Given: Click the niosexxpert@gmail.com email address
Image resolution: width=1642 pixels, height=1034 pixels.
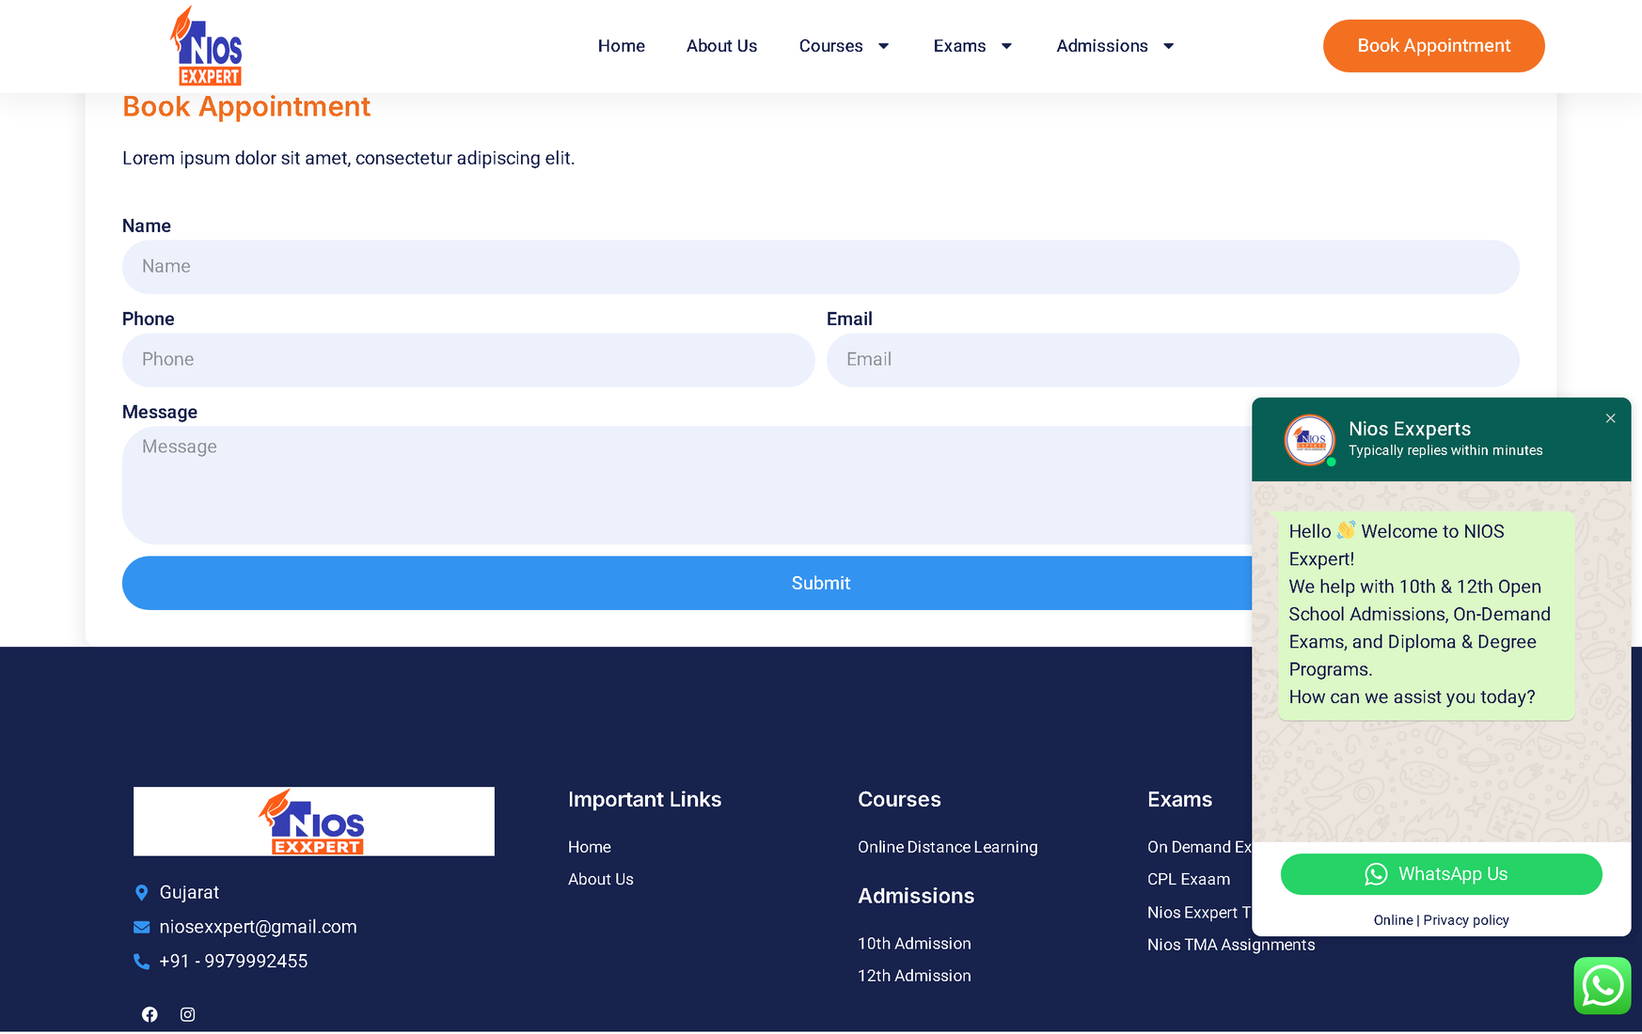Looking at the screenshot, I should (259, 927).
